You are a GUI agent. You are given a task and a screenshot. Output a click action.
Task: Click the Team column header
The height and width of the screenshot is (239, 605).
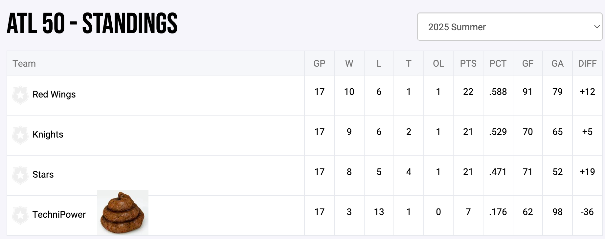(x=24, y=63)
